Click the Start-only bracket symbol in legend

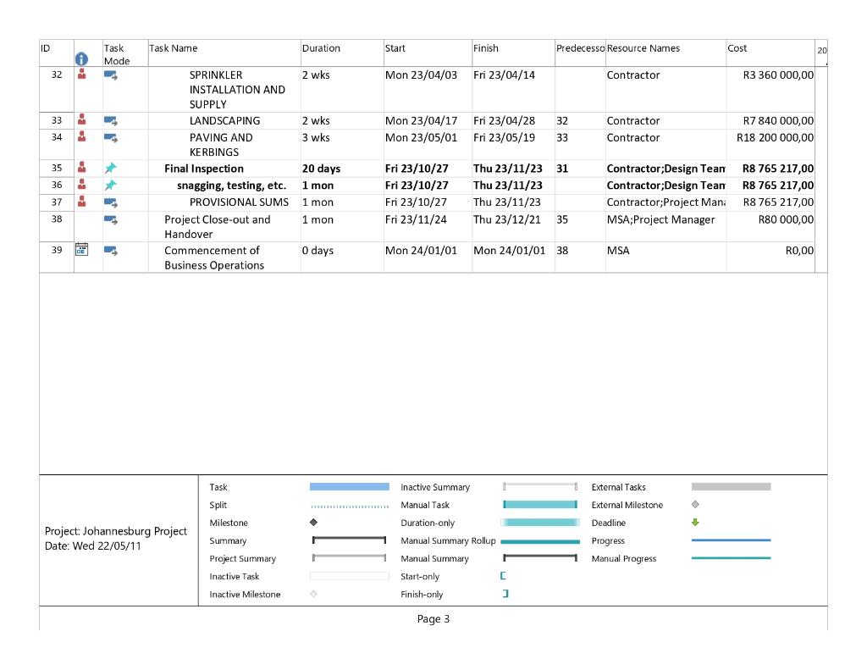coord(503,576)
